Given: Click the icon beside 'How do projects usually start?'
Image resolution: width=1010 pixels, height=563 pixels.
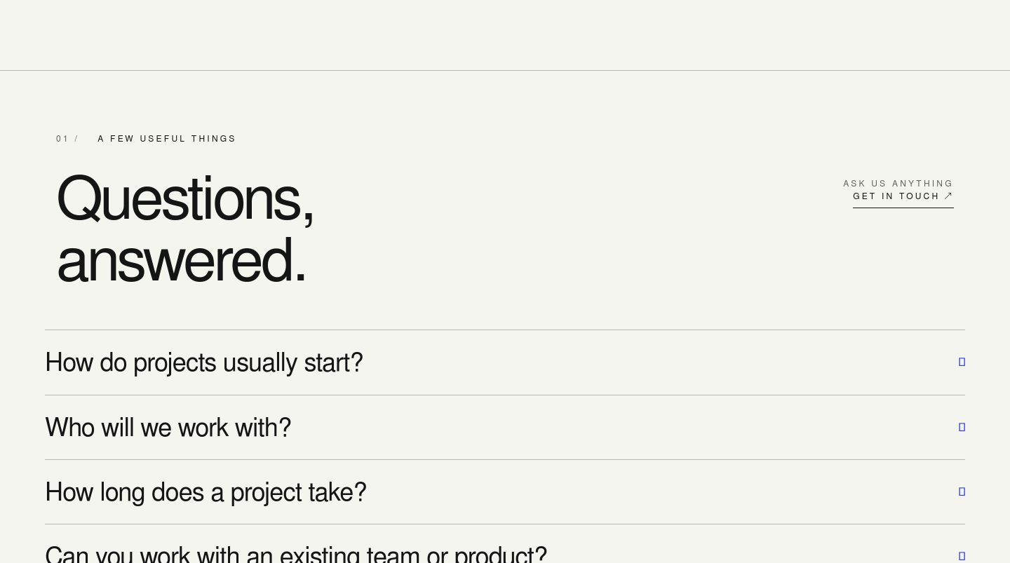Looking at the screenshot, I should [x=962, y=362].
